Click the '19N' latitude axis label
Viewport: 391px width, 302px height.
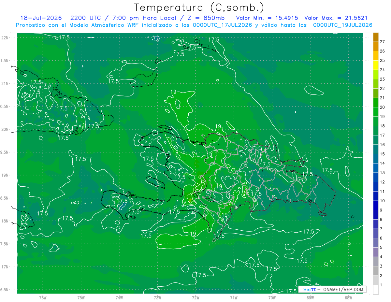(x=5, y=175)
